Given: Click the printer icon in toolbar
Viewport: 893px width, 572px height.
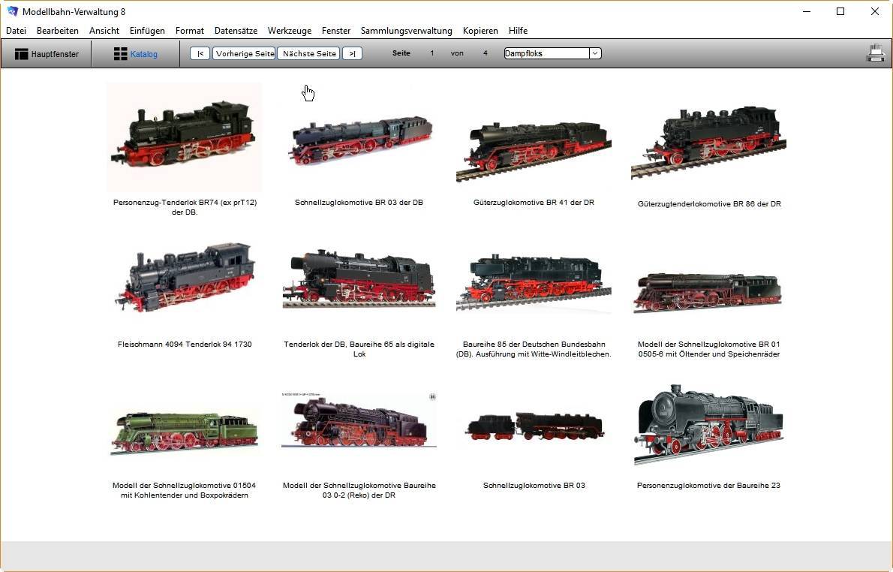Looking at the screenshot, I should tap(875, 53).
